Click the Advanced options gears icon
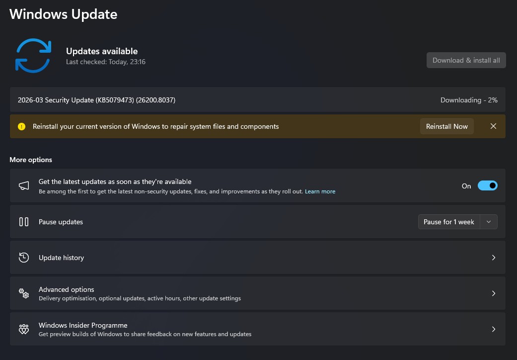 24,293
